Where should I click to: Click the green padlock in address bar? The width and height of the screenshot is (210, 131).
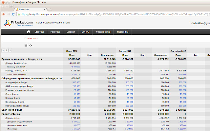pos(19,14)
